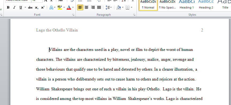Open Clipboard pane launcher at far left
Screen dimensions: 231x105
coord(1,15)
